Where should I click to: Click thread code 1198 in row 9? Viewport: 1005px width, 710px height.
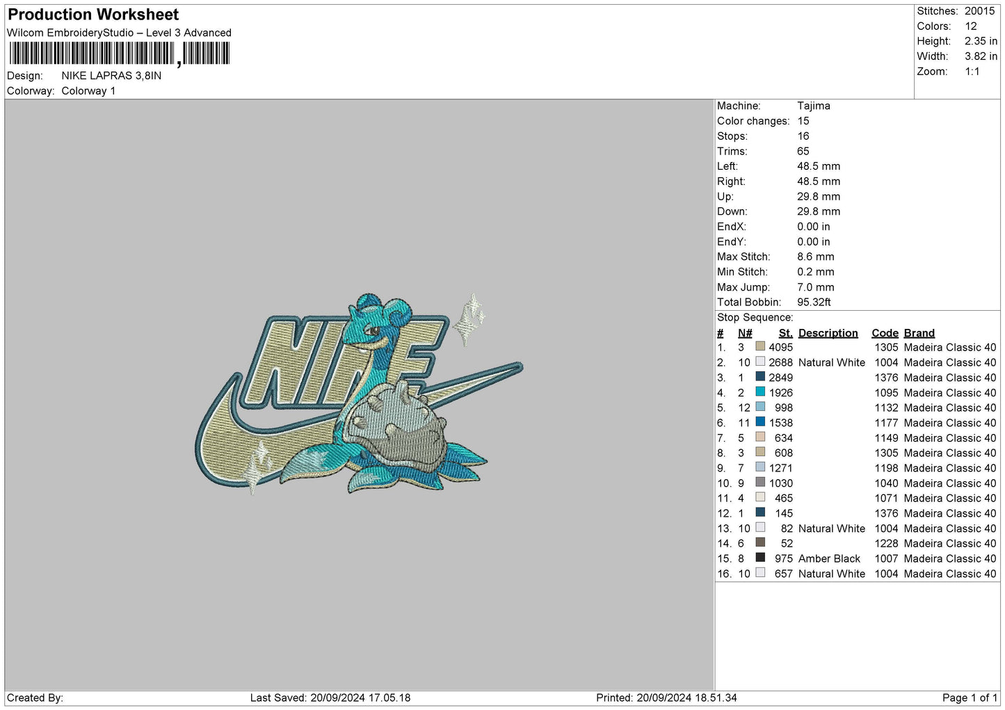[x=887, y=468]
